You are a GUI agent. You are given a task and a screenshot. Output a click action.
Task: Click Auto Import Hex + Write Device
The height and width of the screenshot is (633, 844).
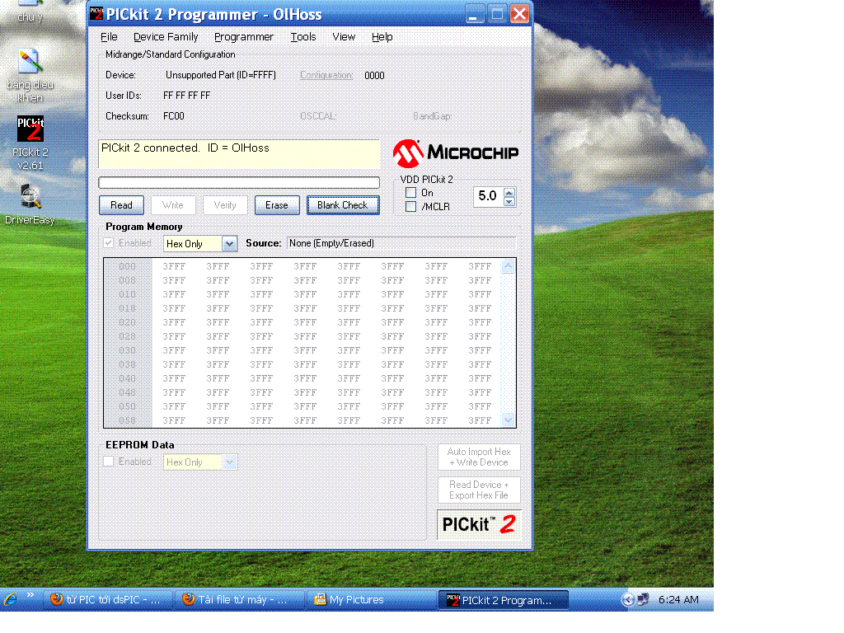point(479,457)
